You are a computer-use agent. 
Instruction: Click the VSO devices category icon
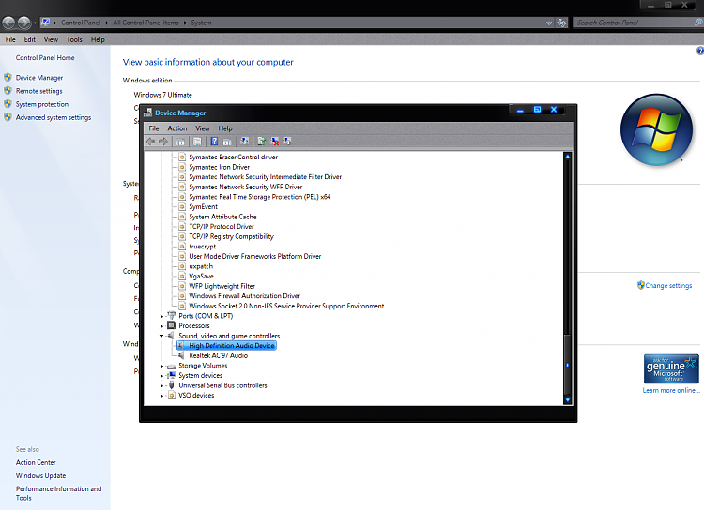[172, 396]
